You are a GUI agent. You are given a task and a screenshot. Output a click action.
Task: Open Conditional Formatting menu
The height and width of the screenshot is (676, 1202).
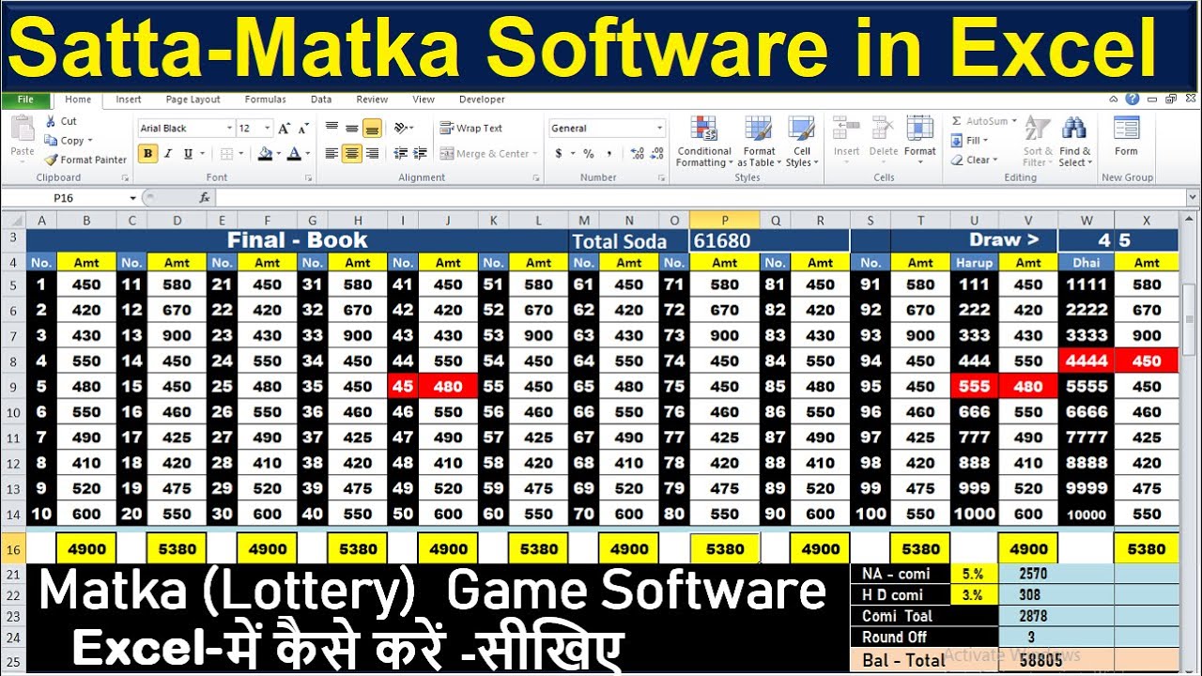[704, 142]
